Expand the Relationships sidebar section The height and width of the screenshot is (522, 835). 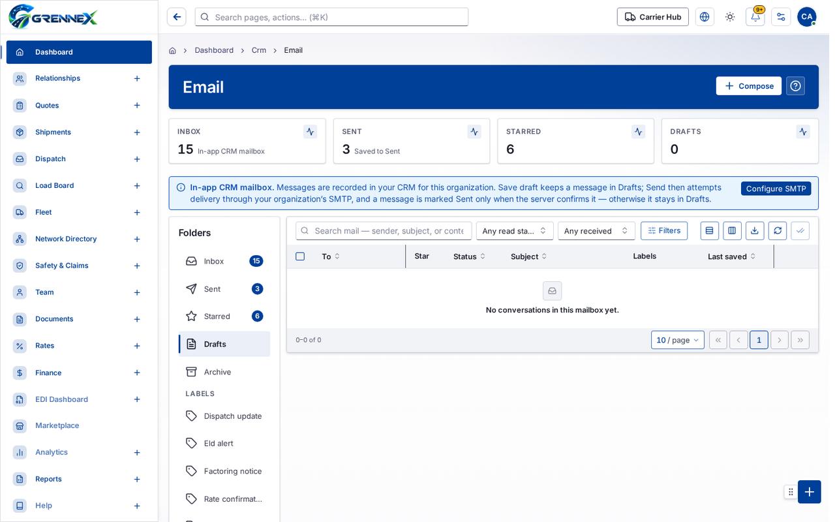(137, 78)
